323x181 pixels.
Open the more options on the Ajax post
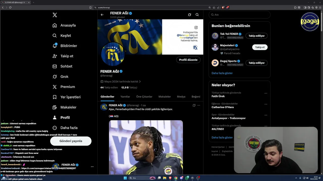199,105
